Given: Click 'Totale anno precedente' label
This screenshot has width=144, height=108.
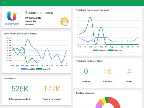Looking at the screenshot, I should click(x=20, y=99).
